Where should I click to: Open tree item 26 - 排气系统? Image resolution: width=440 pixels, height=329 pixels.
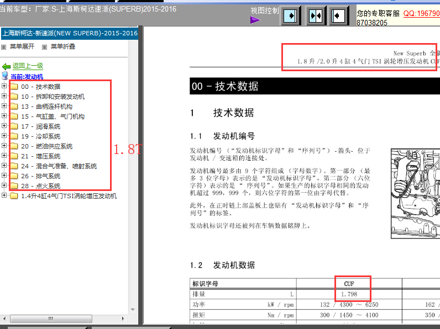pyautogui.click(x=41, y=176)
